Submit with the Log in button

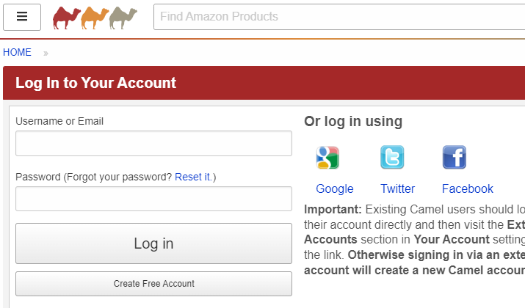coord(153,243)
